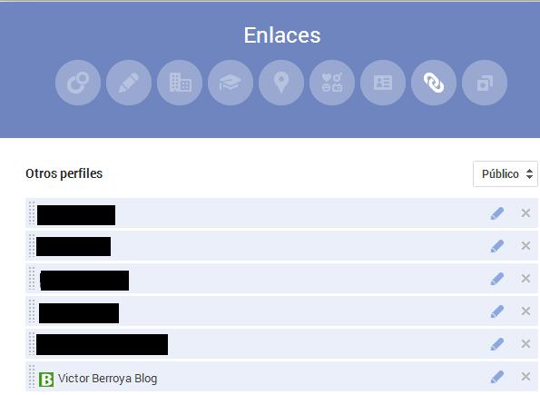
Task: Delete the second redacted profile entry
Action: [x=525, y=245]
